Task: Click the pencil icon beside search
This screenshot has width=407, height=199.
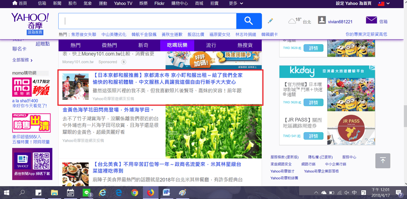Action: click(270, 21)
